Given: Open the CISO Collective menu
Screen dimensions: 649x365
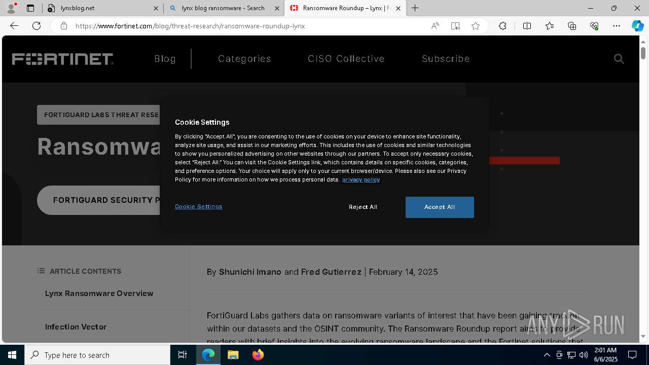Looking at the screenshot, I should (x=346, y=59).
